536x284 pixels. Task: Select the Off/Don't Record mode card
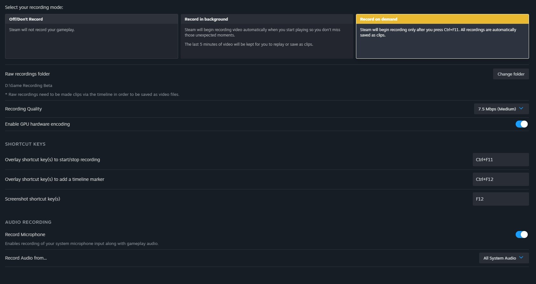point(91,36)
